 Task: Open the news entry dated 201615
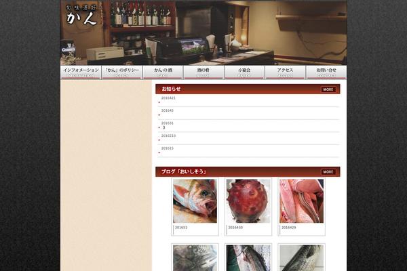[248, 151]
